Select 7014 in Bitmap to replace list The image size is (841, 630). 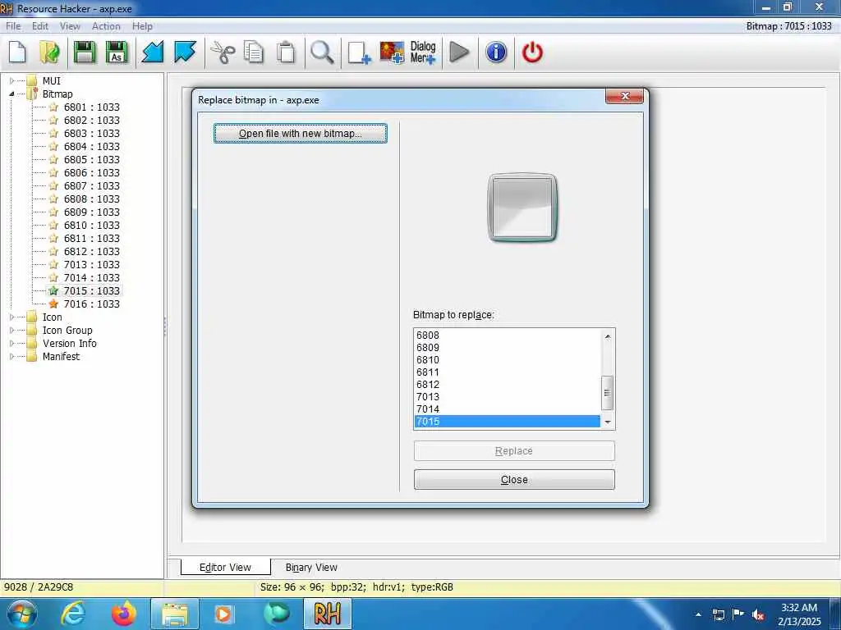tap(508, 409)
